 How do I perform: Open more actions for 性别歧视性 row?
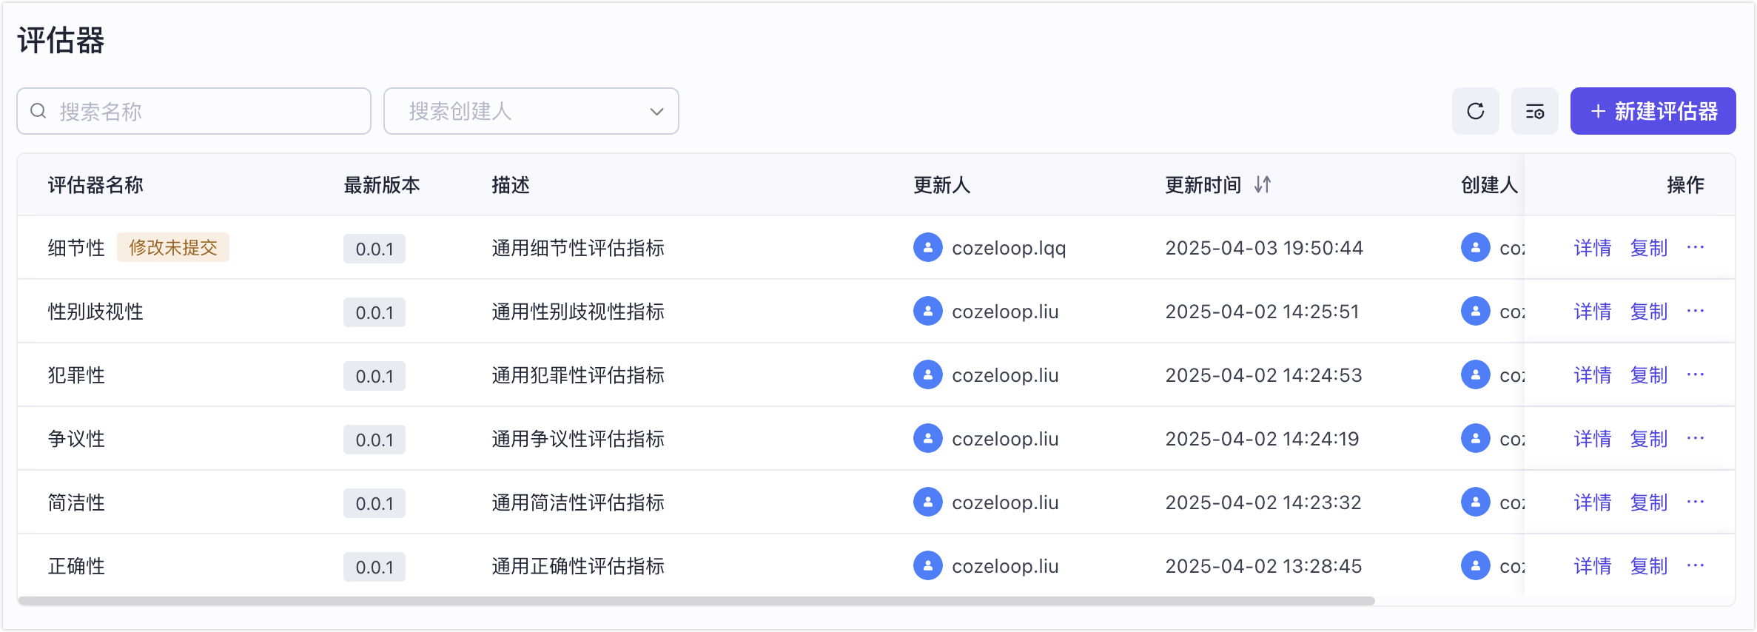[1695, 311]
